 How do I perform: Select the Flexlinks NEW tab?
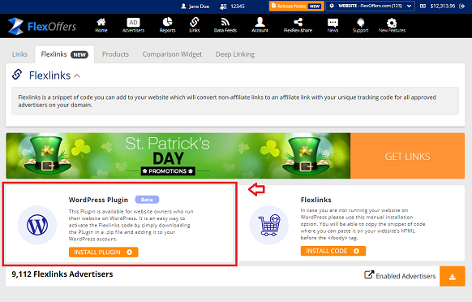64,54
